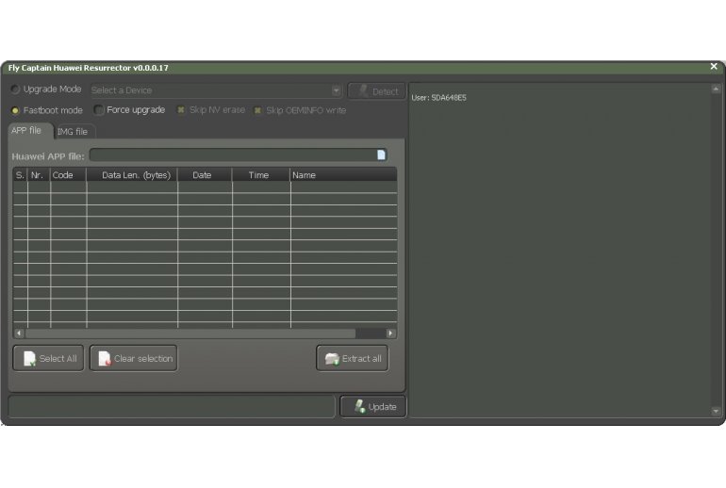The image size is (726, 488).
Task: Sort by Data Len. (bytes) column header
Action: point(132,175)
